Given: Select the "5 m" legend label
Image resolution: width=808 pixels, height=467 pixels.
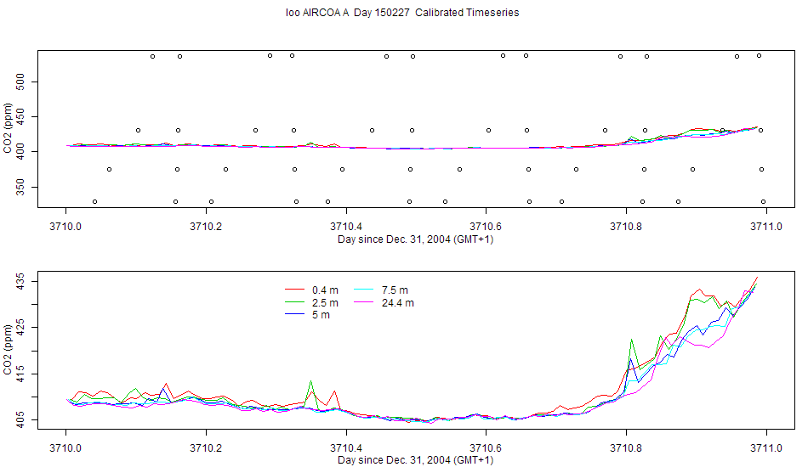Looking at the screenshot, I should pos(321,315).
